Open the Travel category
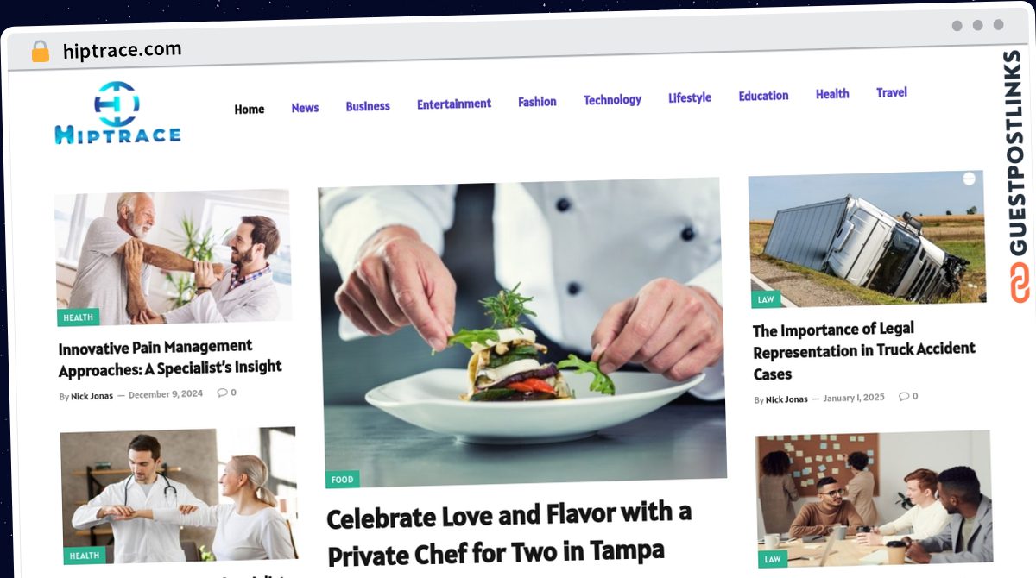 click(x=892, y=92)
